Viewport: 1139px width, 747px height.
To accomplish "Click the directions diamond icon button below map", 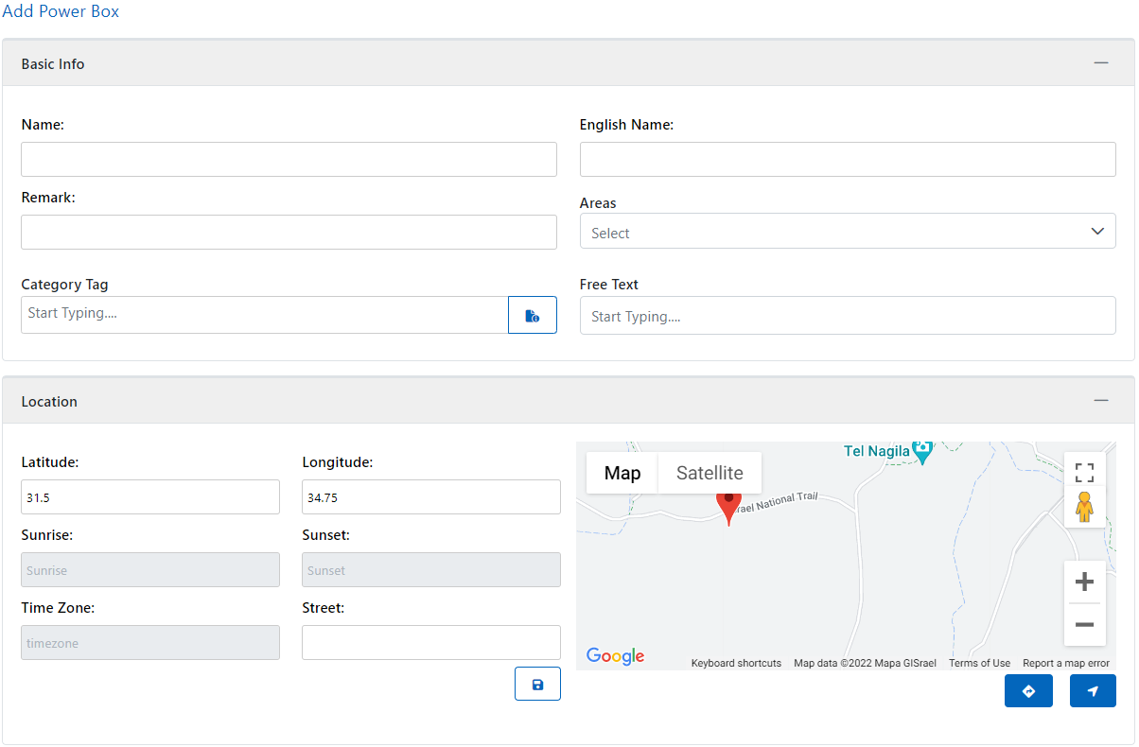I will click(x=1028, y=691).
